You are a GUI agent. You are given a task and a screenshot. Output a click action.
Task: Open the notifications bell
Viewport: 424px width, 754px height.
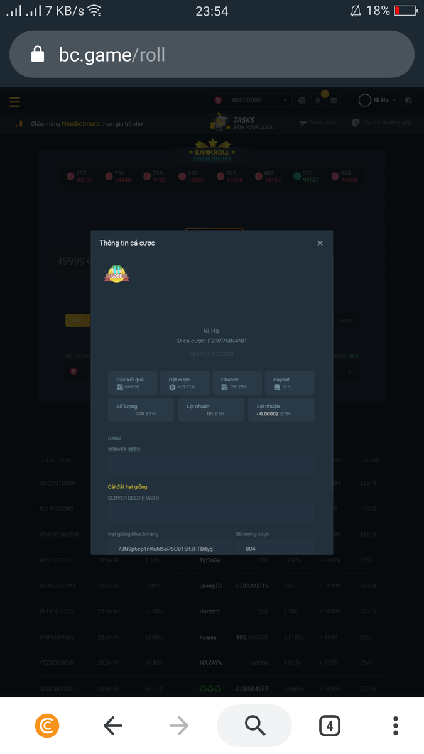(318, 101)
